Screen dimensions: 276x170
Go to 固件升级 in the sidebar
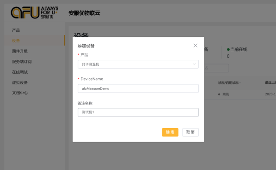tap(20, 51)
